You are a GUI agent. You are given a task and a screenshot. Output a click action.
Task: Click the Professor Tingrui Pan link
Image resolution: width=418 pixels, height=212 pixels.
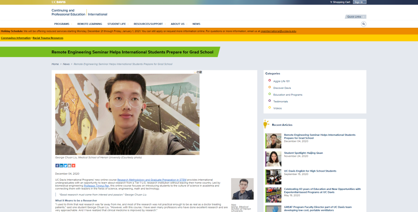pos(96,186)
